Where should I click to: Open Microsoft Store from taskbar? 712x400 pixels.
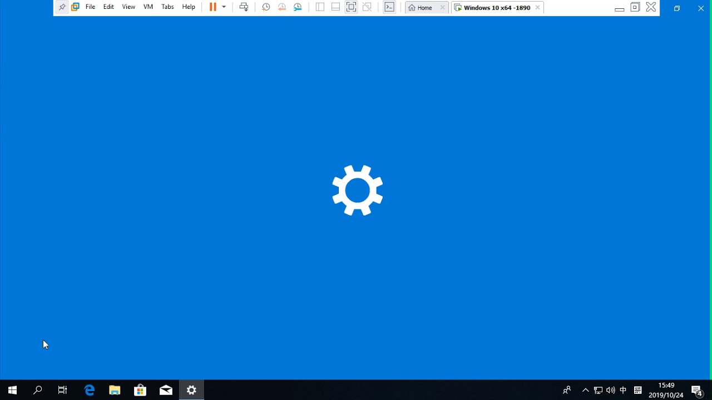click(x=140, y=390)
